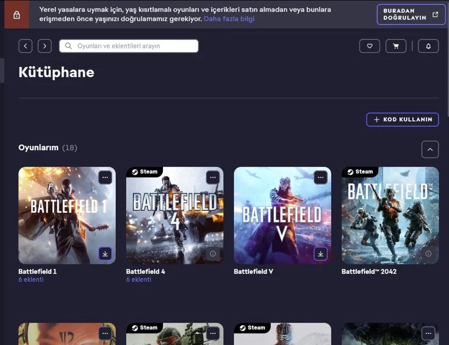449x345 pixels.
Task: Open Battlefield 4 three-dot options menu
Action: click(x=213, y=177)
